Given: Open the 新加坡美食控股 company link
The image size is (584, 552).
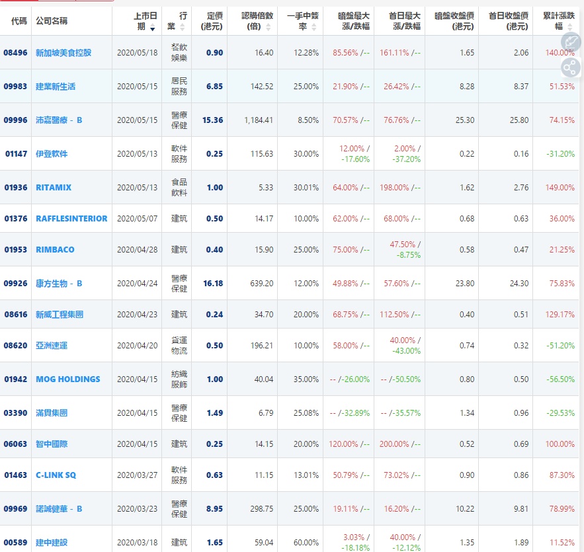Looking at the screenshot, I should 63,53.
